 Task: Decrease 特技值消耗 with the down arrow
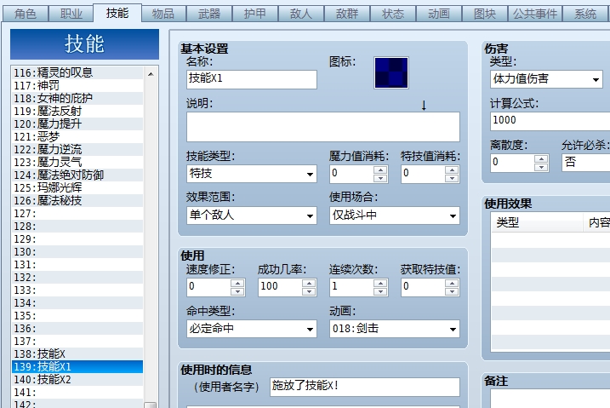pos(452,178)
